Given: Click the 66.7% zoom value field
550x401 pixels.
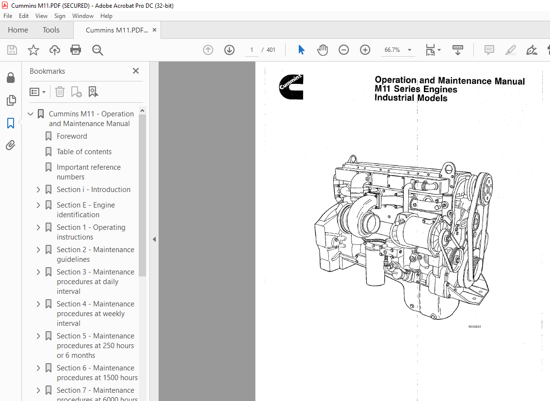Looking at the screenshot, I should tap(392, 50).
